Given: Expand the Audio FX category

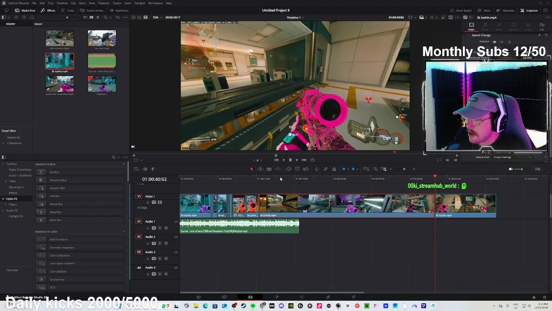Looking at the screenshot, I should [3, 210].
